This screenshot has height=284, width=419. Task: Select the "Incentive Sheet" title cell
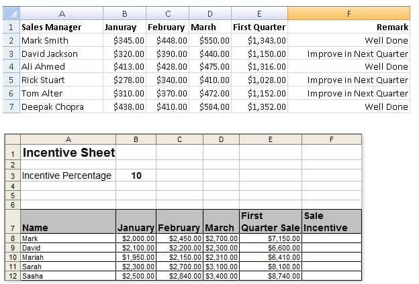point(68,153)
